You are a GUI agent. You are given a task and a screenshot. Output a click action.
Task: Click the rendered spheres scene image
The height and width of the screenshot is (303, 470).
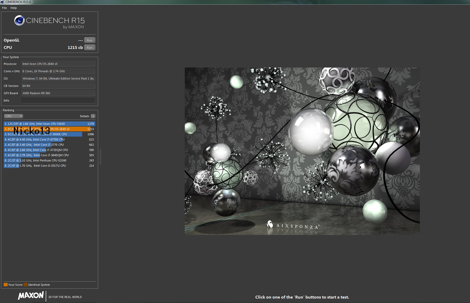click(302, 151)
